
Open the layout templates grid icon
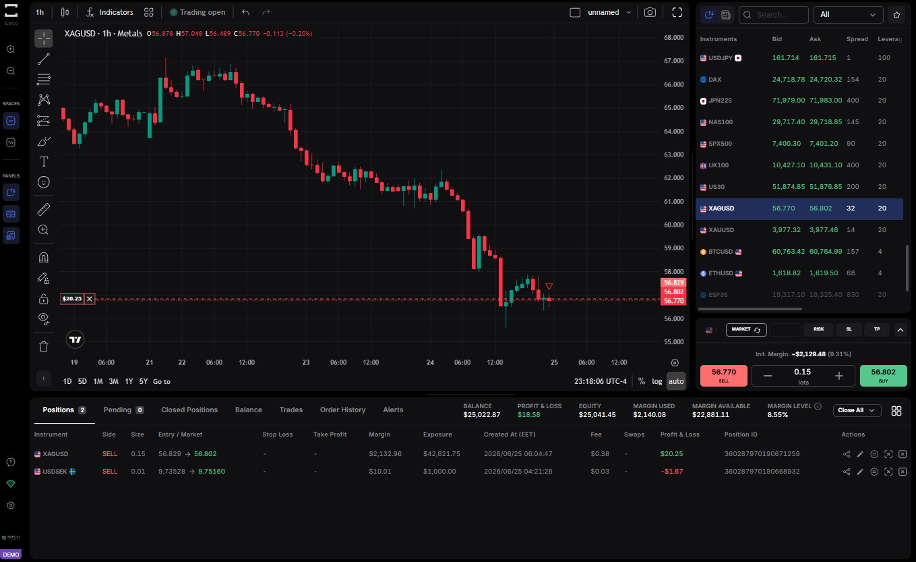(x=149, y=12)
